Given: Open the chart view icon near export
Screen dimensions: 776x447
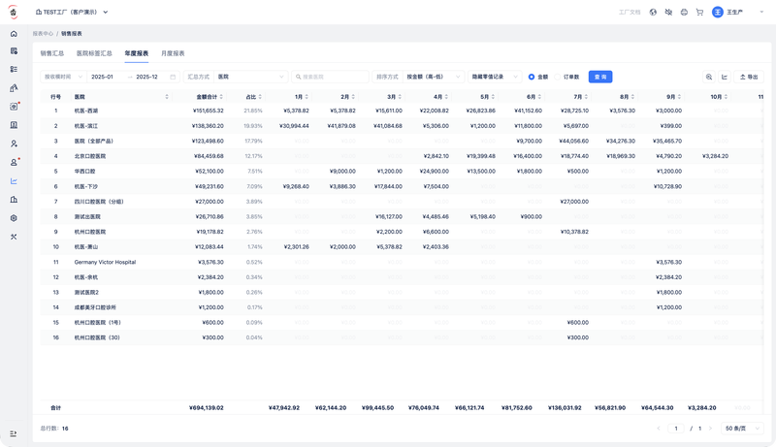Looking at the screenshot, I should pos(725,77).
